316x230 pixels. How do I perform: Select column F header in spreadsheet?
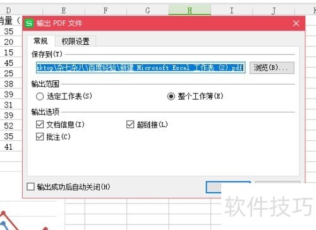tap(106, 10)
